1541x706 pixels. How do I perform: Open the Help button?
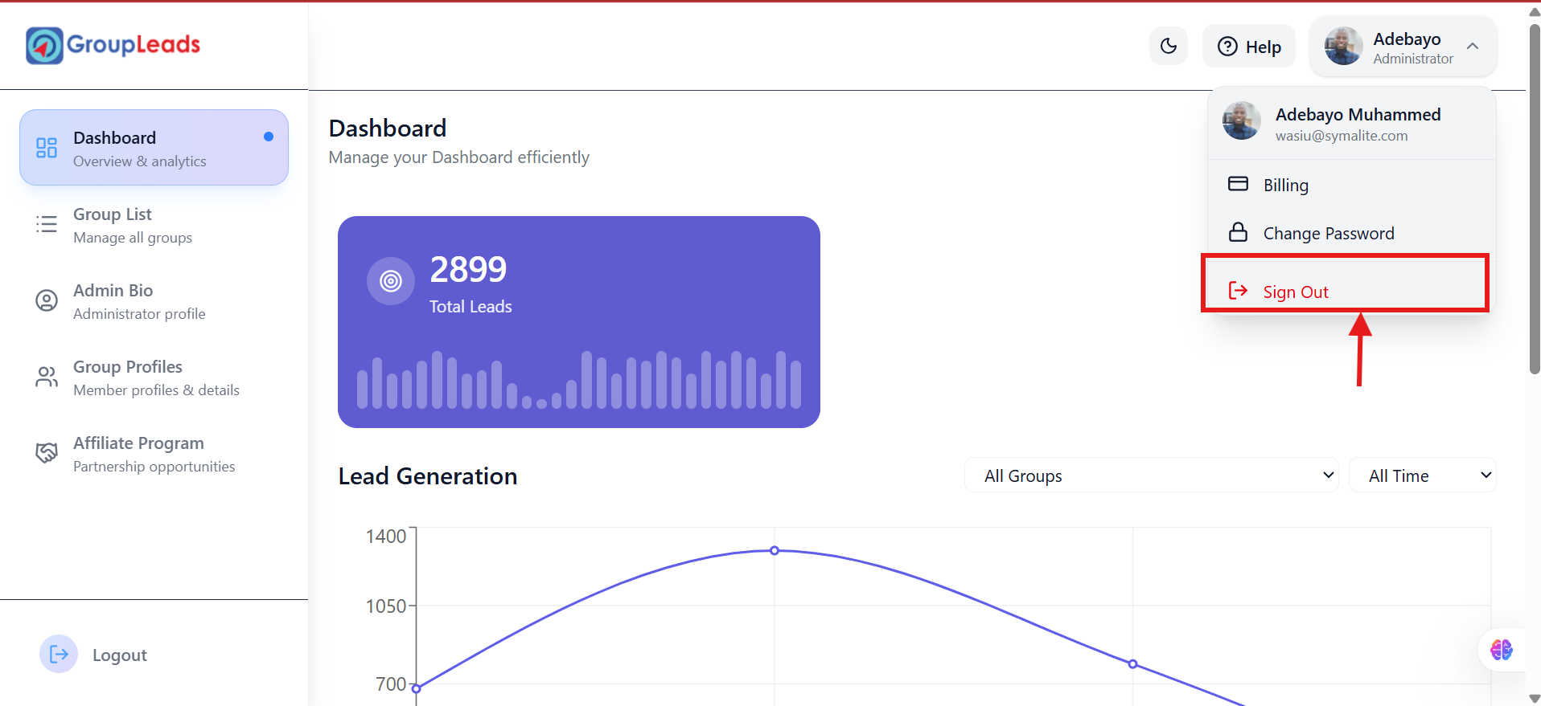pyautogui.click(x=1249, y=47)
